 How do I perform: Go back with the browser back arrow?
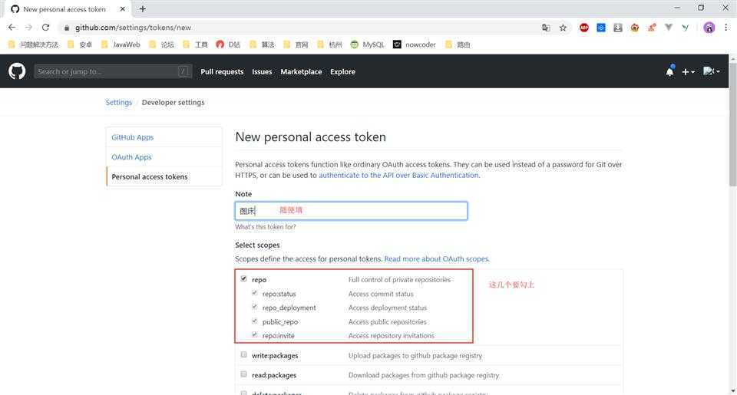point(12,28)
